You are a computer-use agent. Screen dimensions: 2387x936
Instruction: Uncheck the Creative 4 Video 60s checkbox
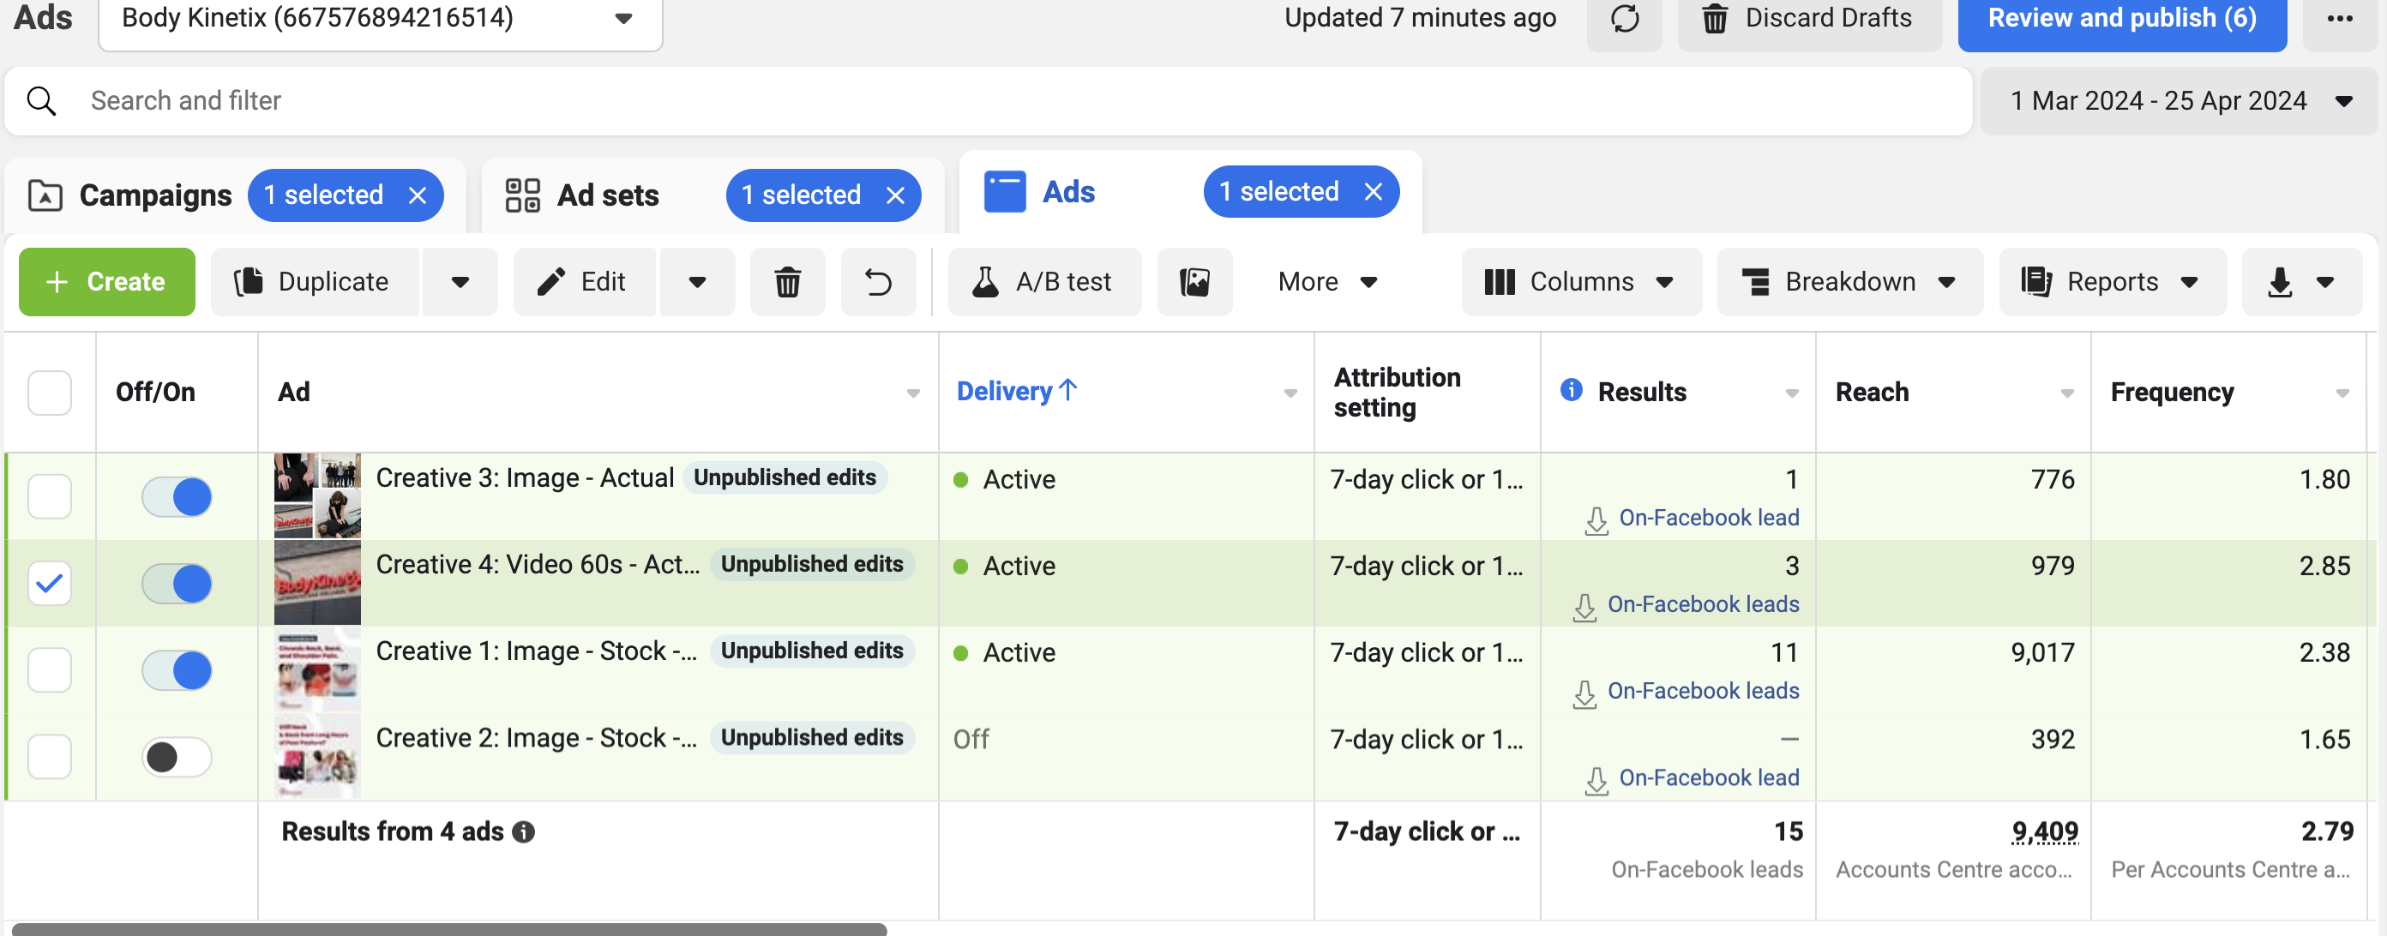pyautogui.click(x=50, y=583)
